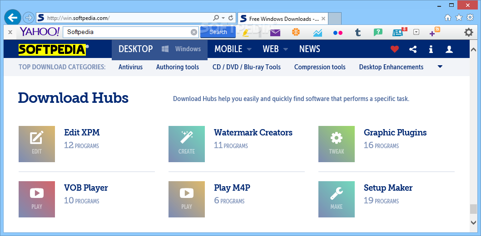
Task: Open Internet Explorer tools gear icon
Action: pyautogui.click(x=470, y=18)
